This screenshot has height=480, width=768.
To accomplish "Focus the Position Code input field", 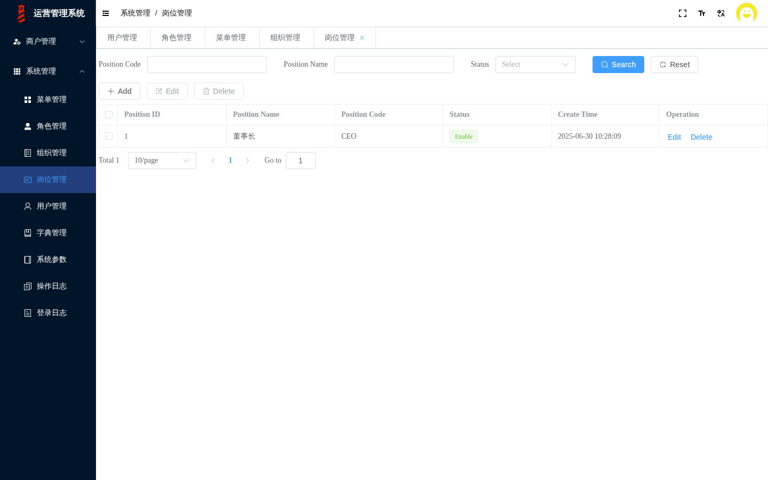I will pyautogui.click(x=207, y=65).
